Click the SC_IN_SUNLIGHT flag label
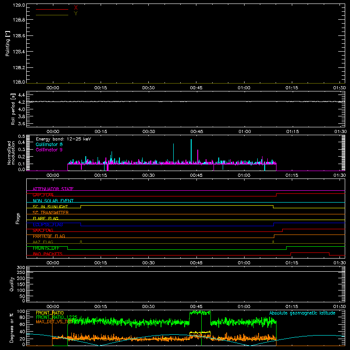 (50, 206)
